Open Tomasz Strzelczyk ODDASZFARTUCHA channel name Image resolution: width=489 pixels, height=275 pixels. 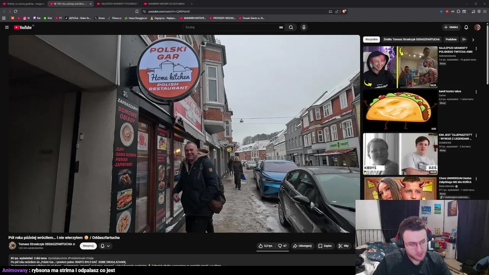[x=45, y=244]
